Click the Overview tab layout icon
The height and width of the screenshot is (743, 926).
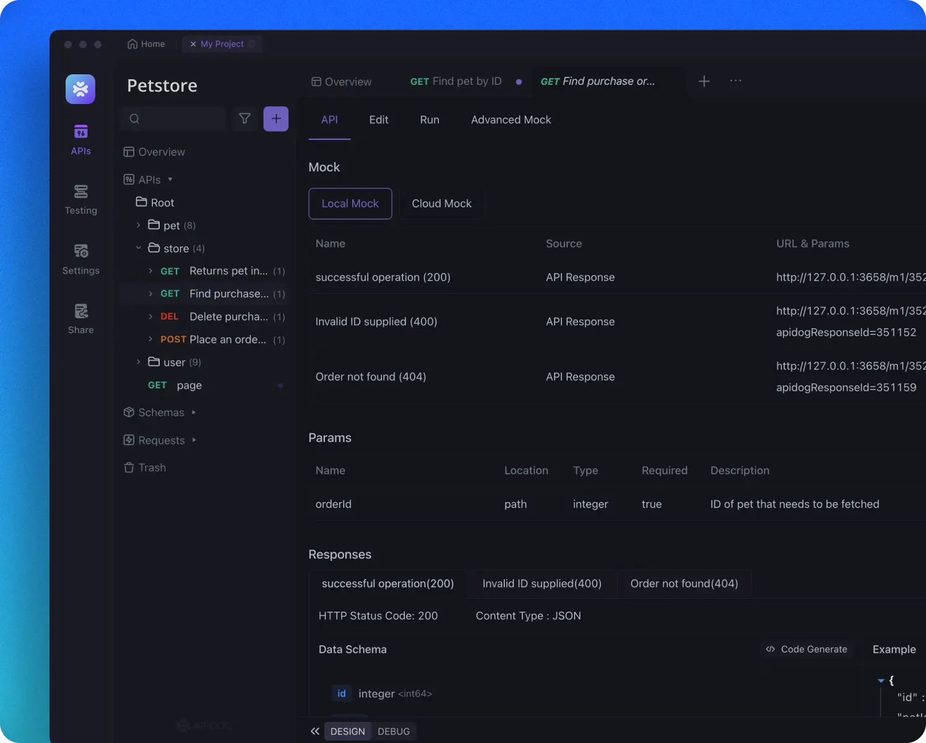point(316,82)
